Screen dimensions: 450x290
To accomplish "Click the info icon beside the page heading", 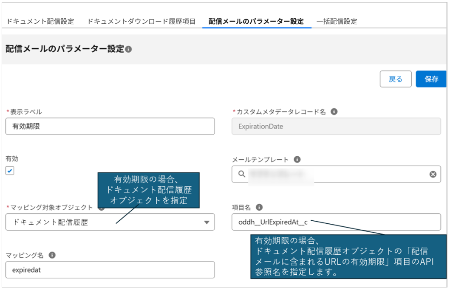I will pos(129,49).
